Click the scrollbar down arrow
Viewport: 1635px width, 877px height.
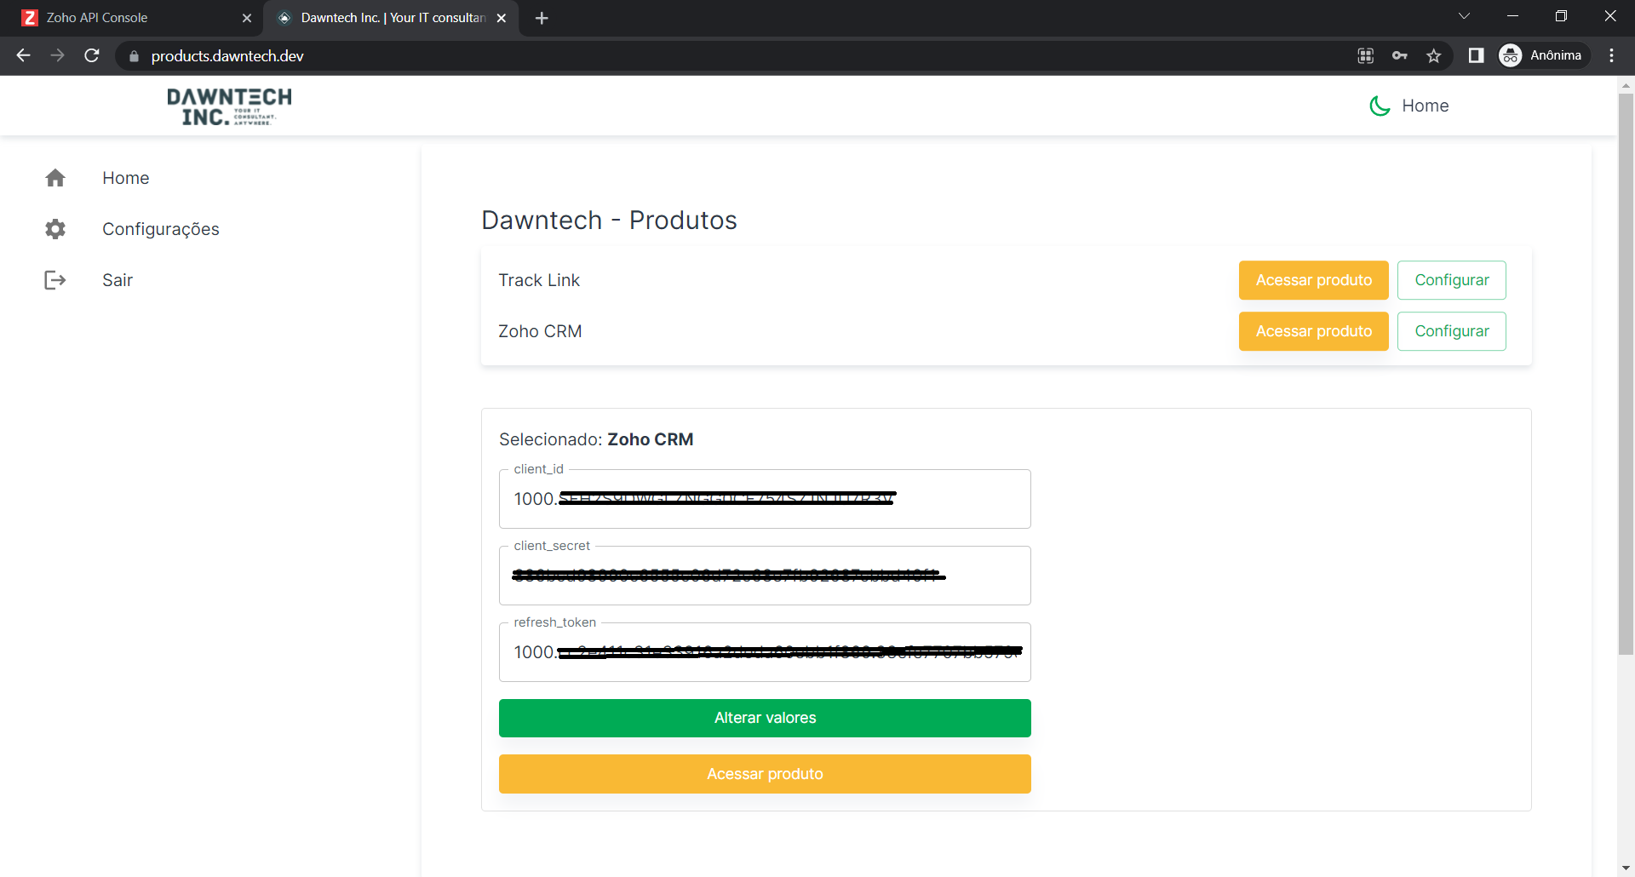click(1626, 868)
